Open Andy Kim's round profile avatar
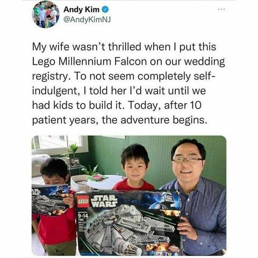The image size is (258, 258). coord(46,15)
